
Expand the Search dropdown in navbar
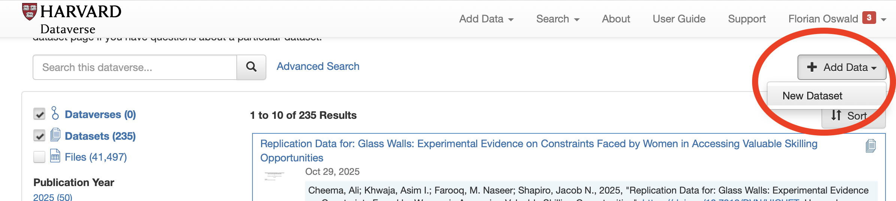pos(557,19)
